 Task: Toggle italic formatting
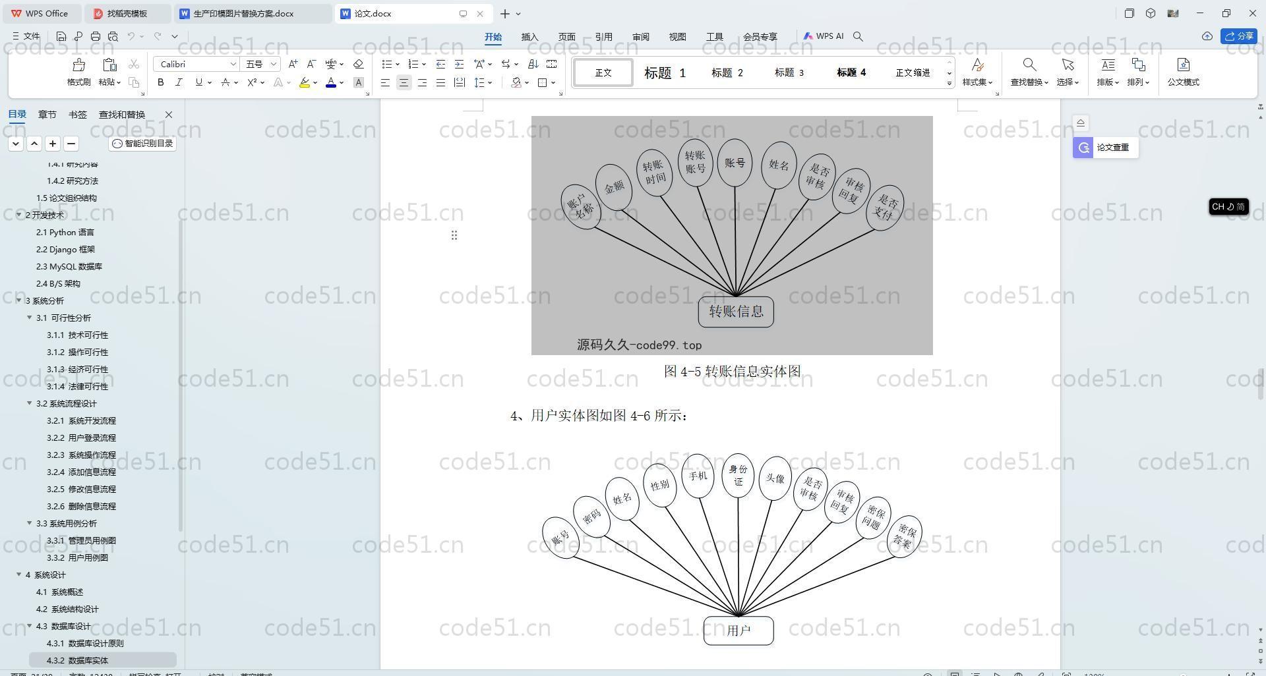179,82
